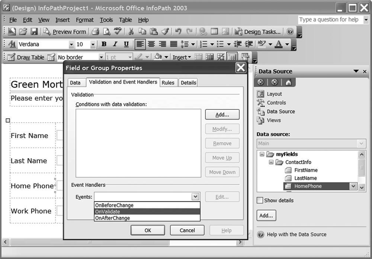Viewport: 372px width, 259px height.
Task: Click the Numbering list icon
Action: pyautogui.click(x=203, y=44)
